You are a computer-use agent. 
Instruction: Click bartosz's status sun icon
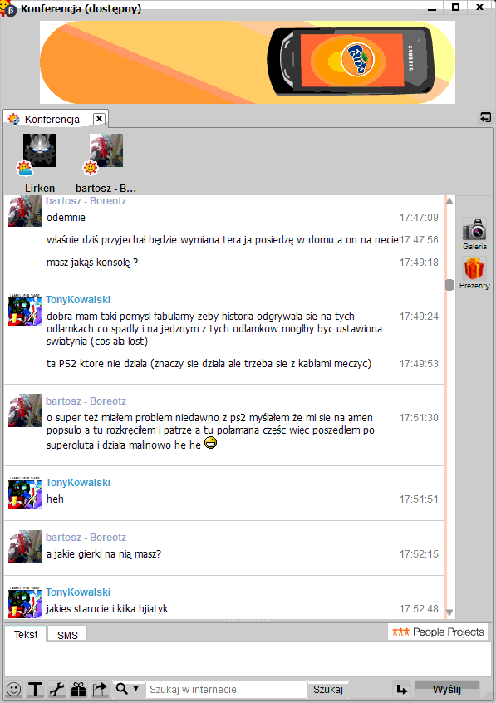tap(91, 168)
